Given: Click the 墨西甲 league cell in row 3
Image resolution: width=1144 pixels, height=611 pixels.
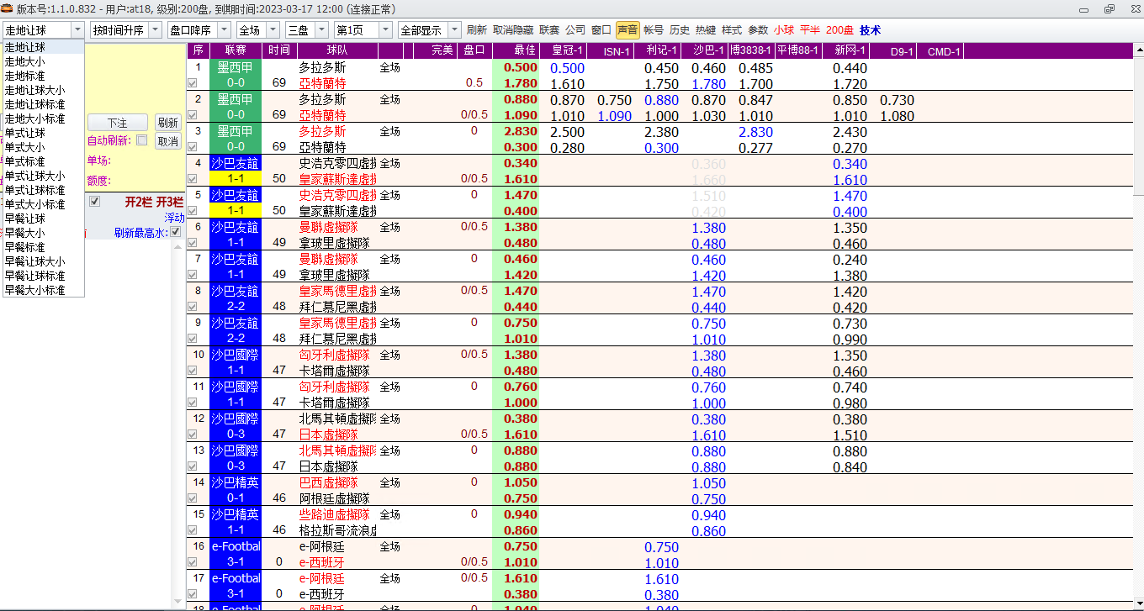Looking at the screenshot, I should [235, 131].
